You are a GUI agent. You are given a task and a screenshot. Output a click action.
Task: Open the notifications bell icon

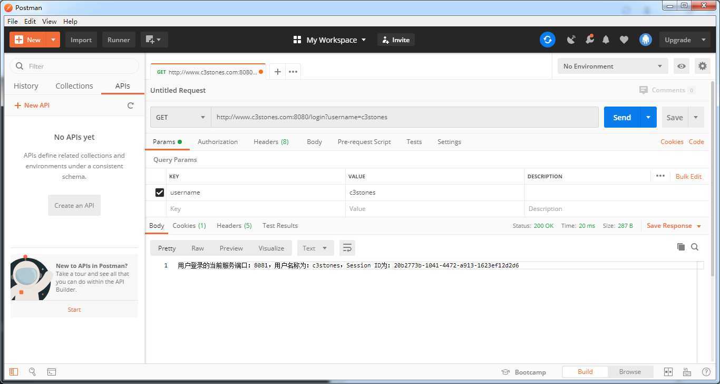[606, 40]
